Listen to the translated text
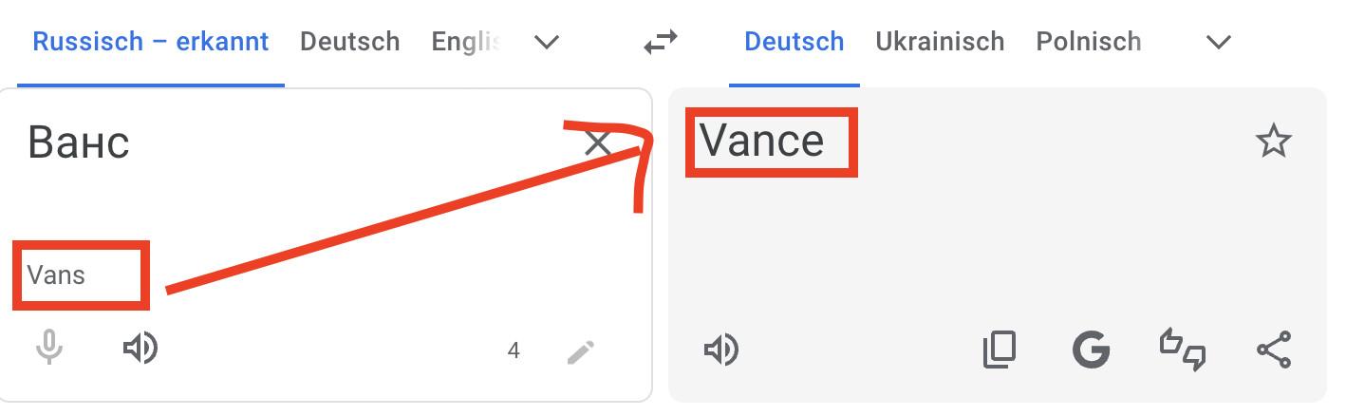Screen dimensions: 1346x416 tap(721, 350)
